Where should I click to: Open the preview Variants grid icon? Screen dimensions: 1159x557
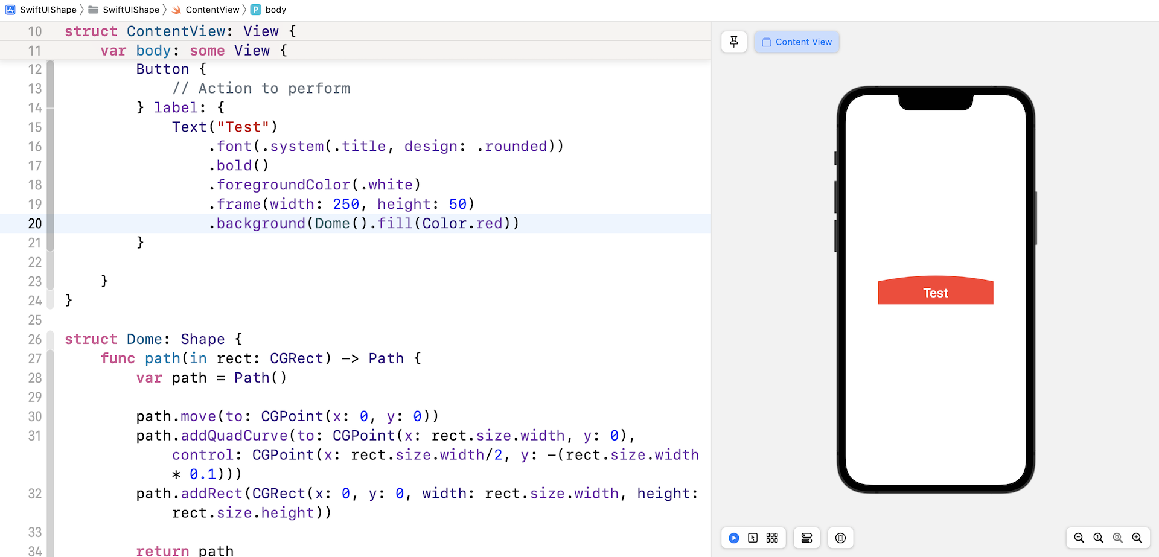(x=772, y=538)
